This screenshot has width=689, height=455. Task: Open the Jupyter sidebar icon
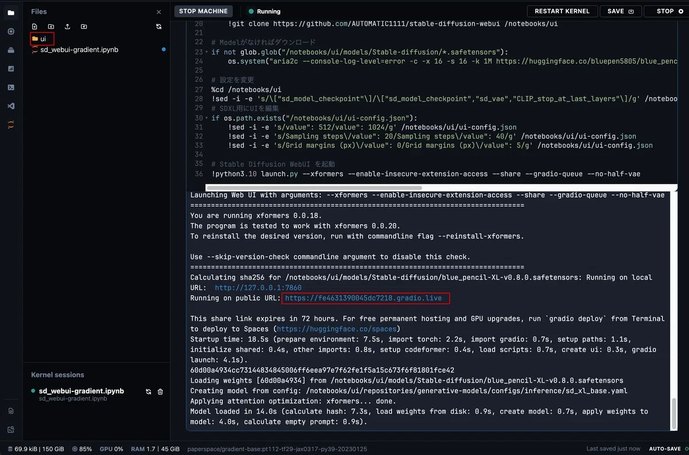point(11,125)
